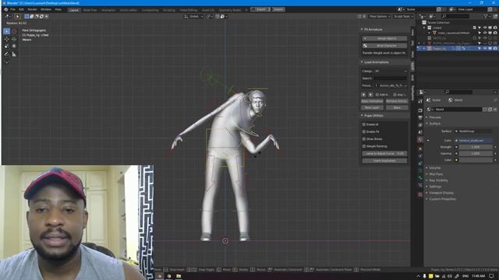
Task: Open File Explorer from Windows taskbar
Action: [x=179, y=276]
